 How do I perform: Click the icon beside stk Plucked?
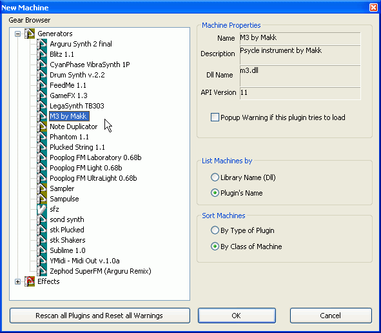[42, 230]
